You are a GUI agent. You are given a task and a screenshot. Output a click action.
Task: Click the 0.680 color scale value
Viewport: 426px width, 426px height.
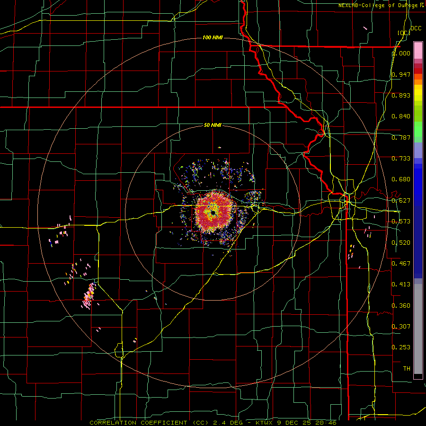click(x=401, y=179)
